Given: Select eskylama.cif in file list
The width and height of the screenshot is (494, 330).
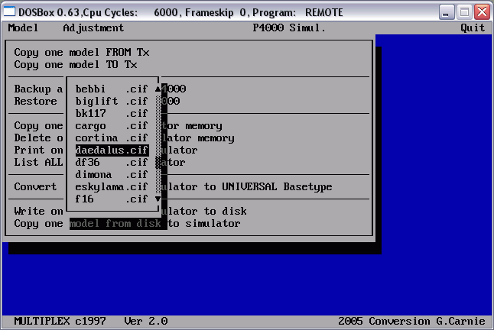Looking at the screenshot, I should coord(112,187).
